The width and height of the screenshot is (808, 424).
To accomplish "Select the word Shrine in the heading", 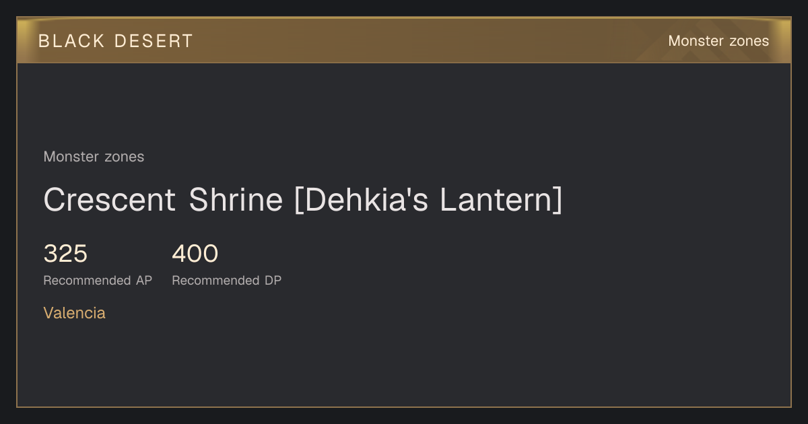I will [x=236, y=200].
